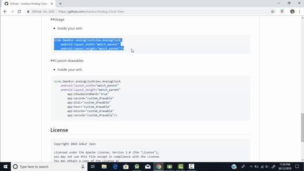Click the network icon in system tray
This screenshot has height=171, width=304.
tap(262, 167)
